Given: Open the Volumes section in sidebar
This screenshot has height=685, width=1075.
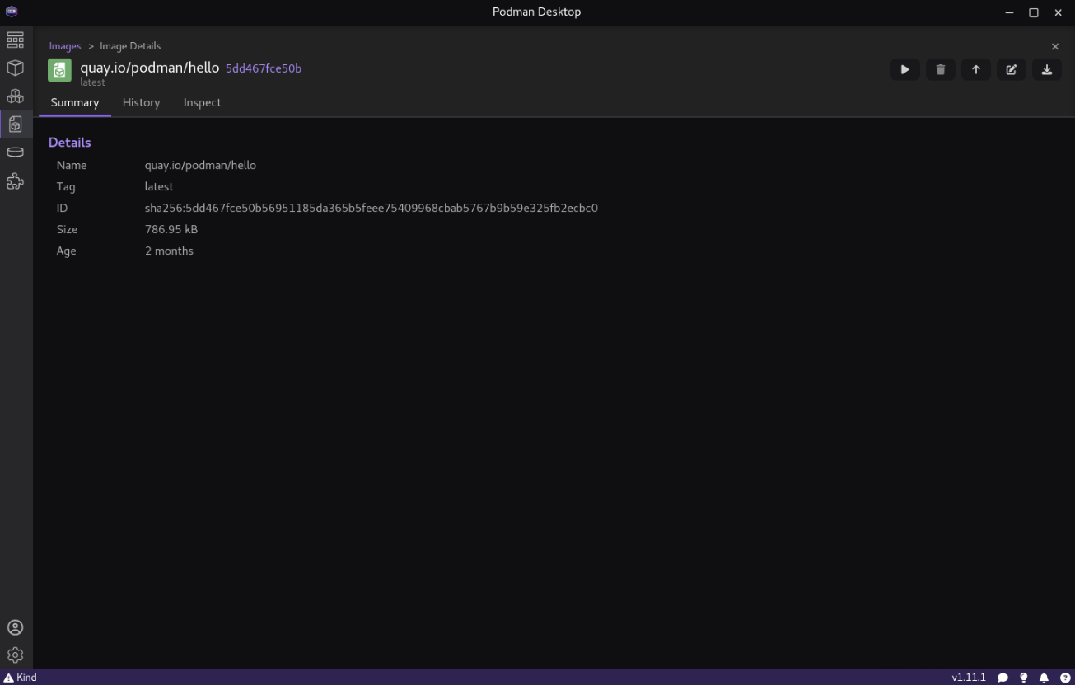Looking at the screenshot, I should 15,152.
